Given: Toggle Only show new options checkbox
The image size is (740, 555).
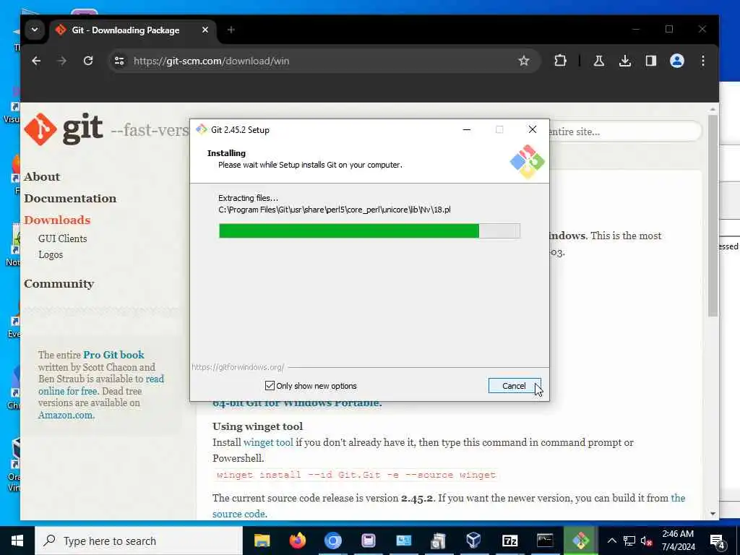Looking at the screenshot, I should (x=270, y=386).
